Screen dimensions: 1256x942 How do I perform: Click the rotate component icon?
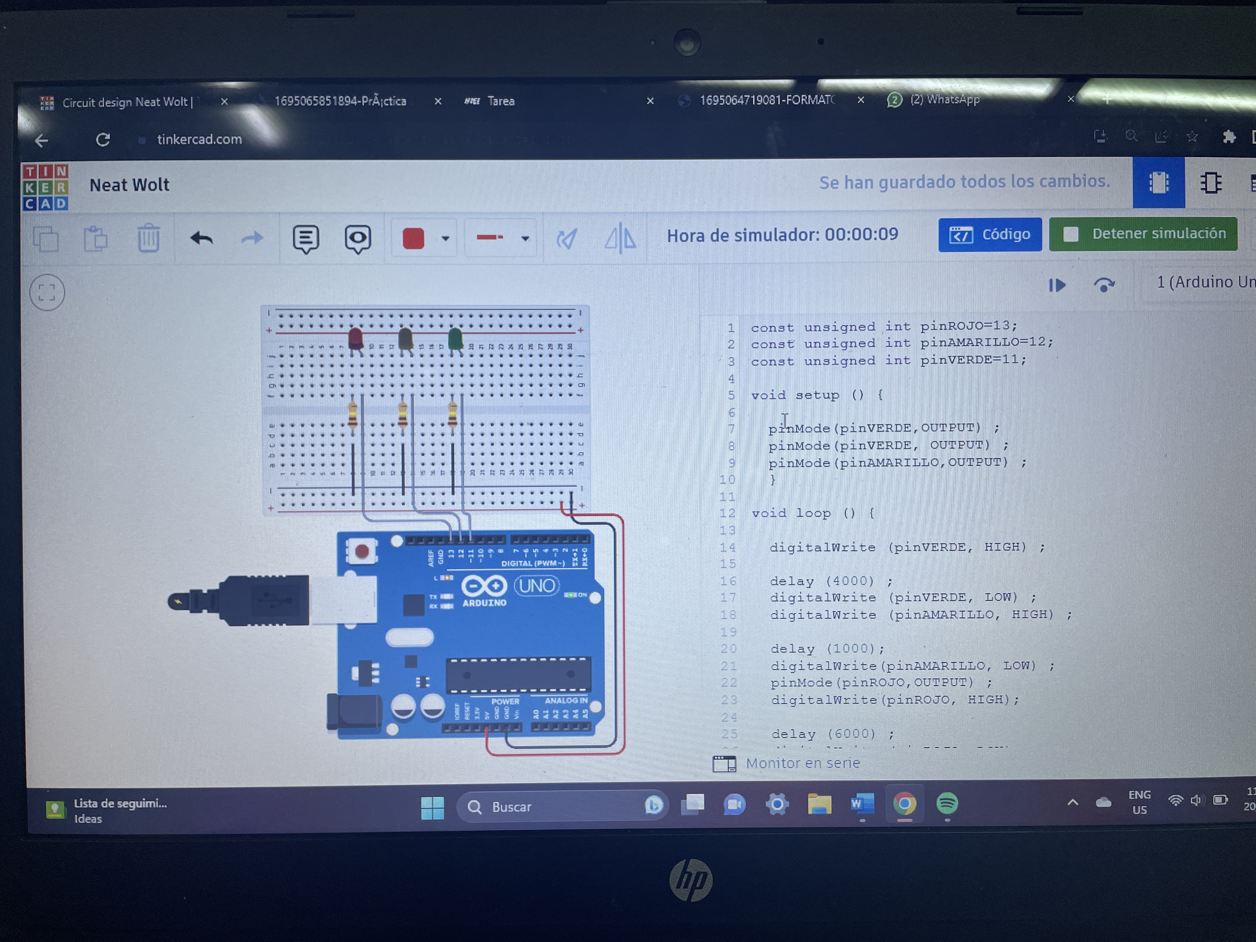point(567,239)
